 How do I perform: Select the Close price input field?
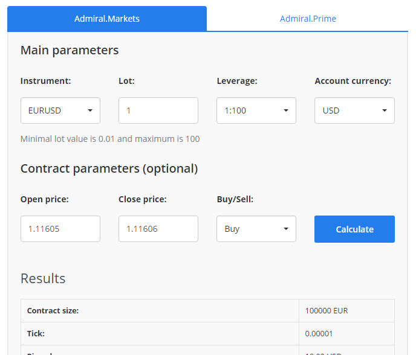pyautogui.click(x=158, y=229)
